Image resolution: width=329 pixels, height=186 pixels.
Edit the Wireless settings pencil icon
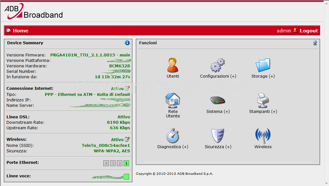point(127,139)
